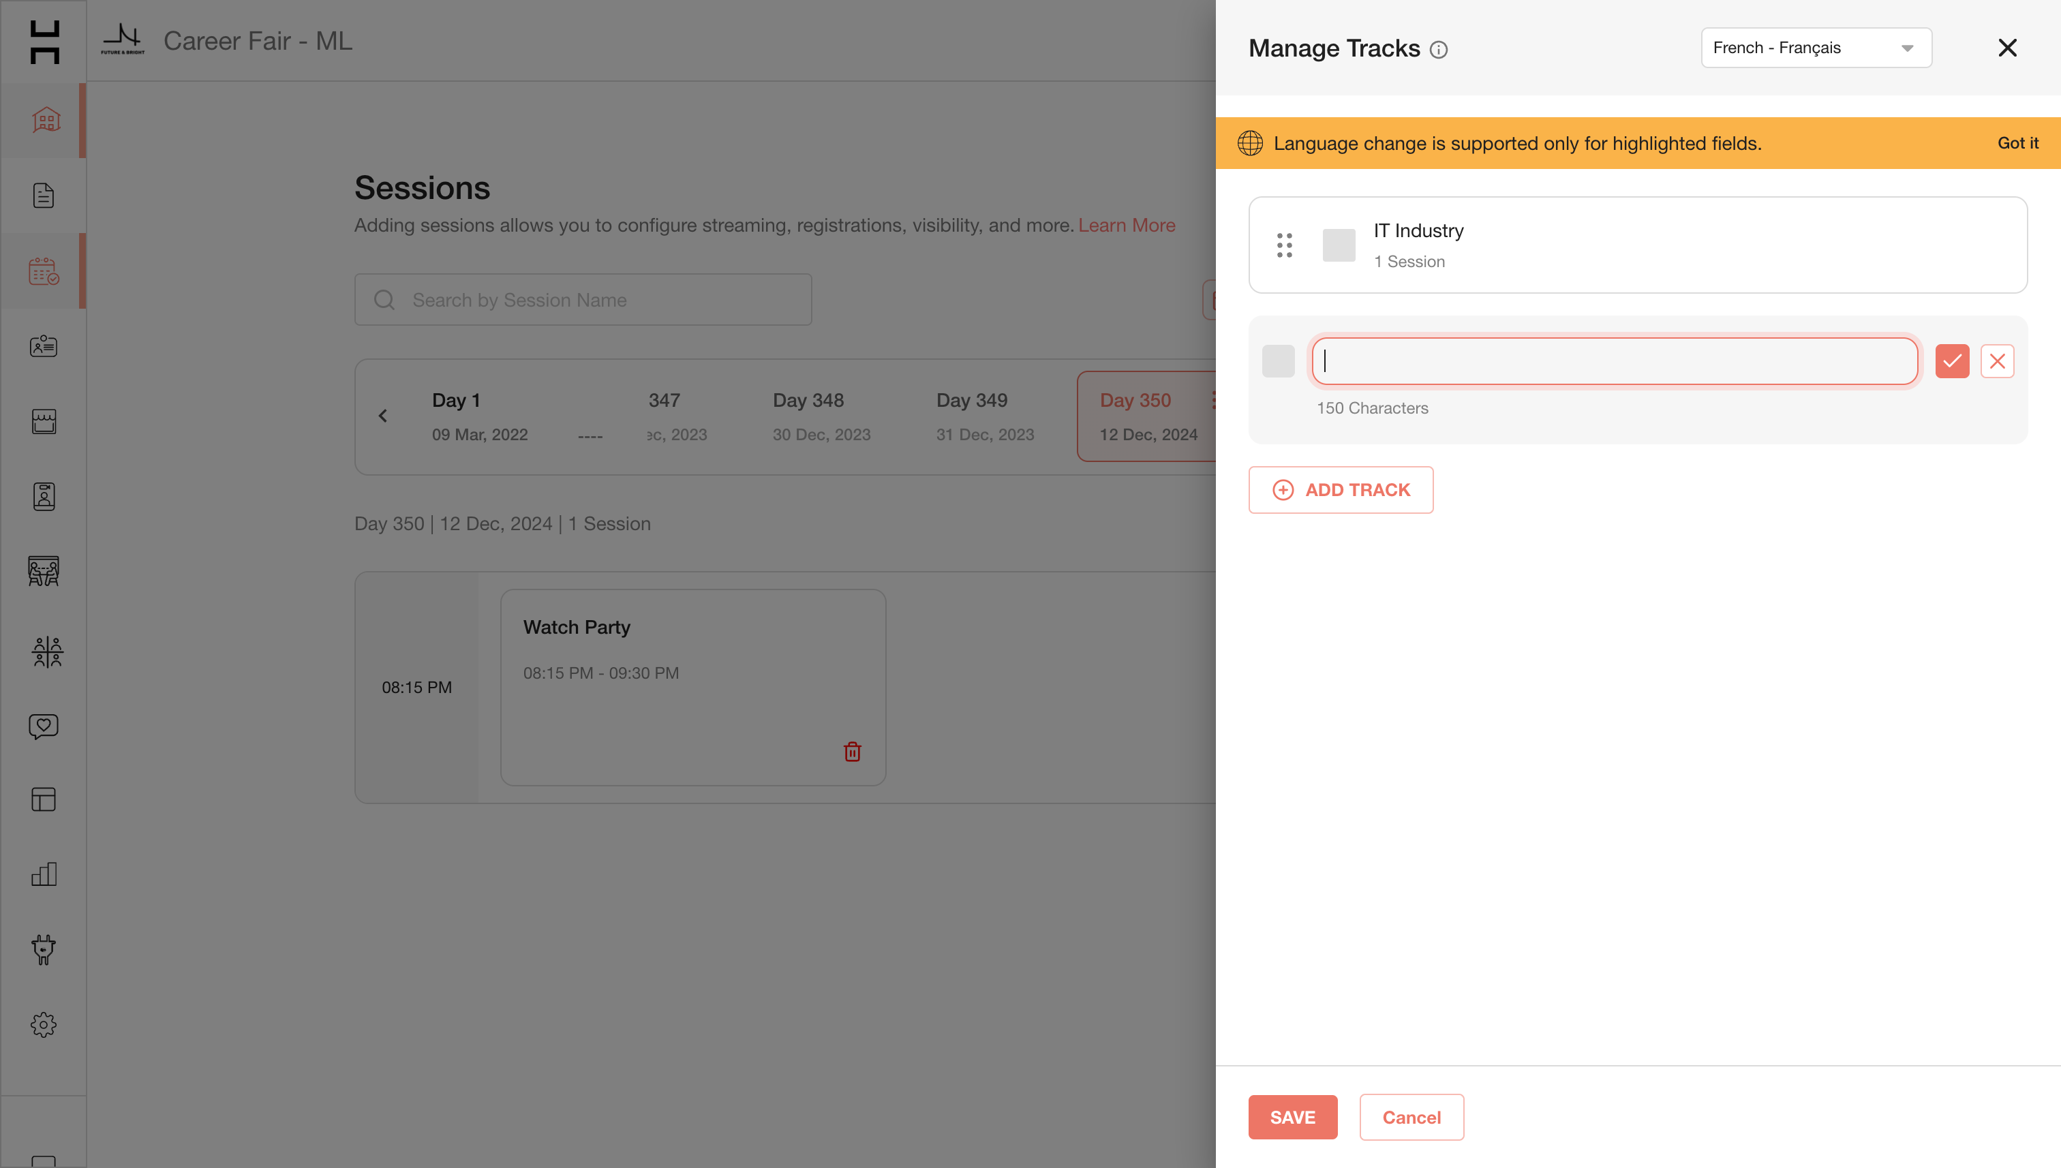
Task: Confirm the new track name with checkmark
Action: click(x=1952, y=361)
